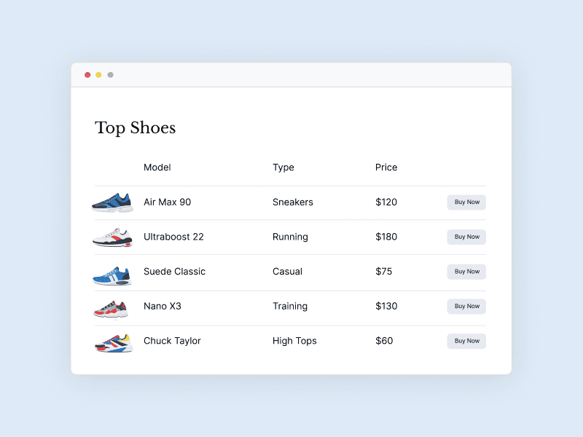Click the High Tops type cell

pos(294,341)
